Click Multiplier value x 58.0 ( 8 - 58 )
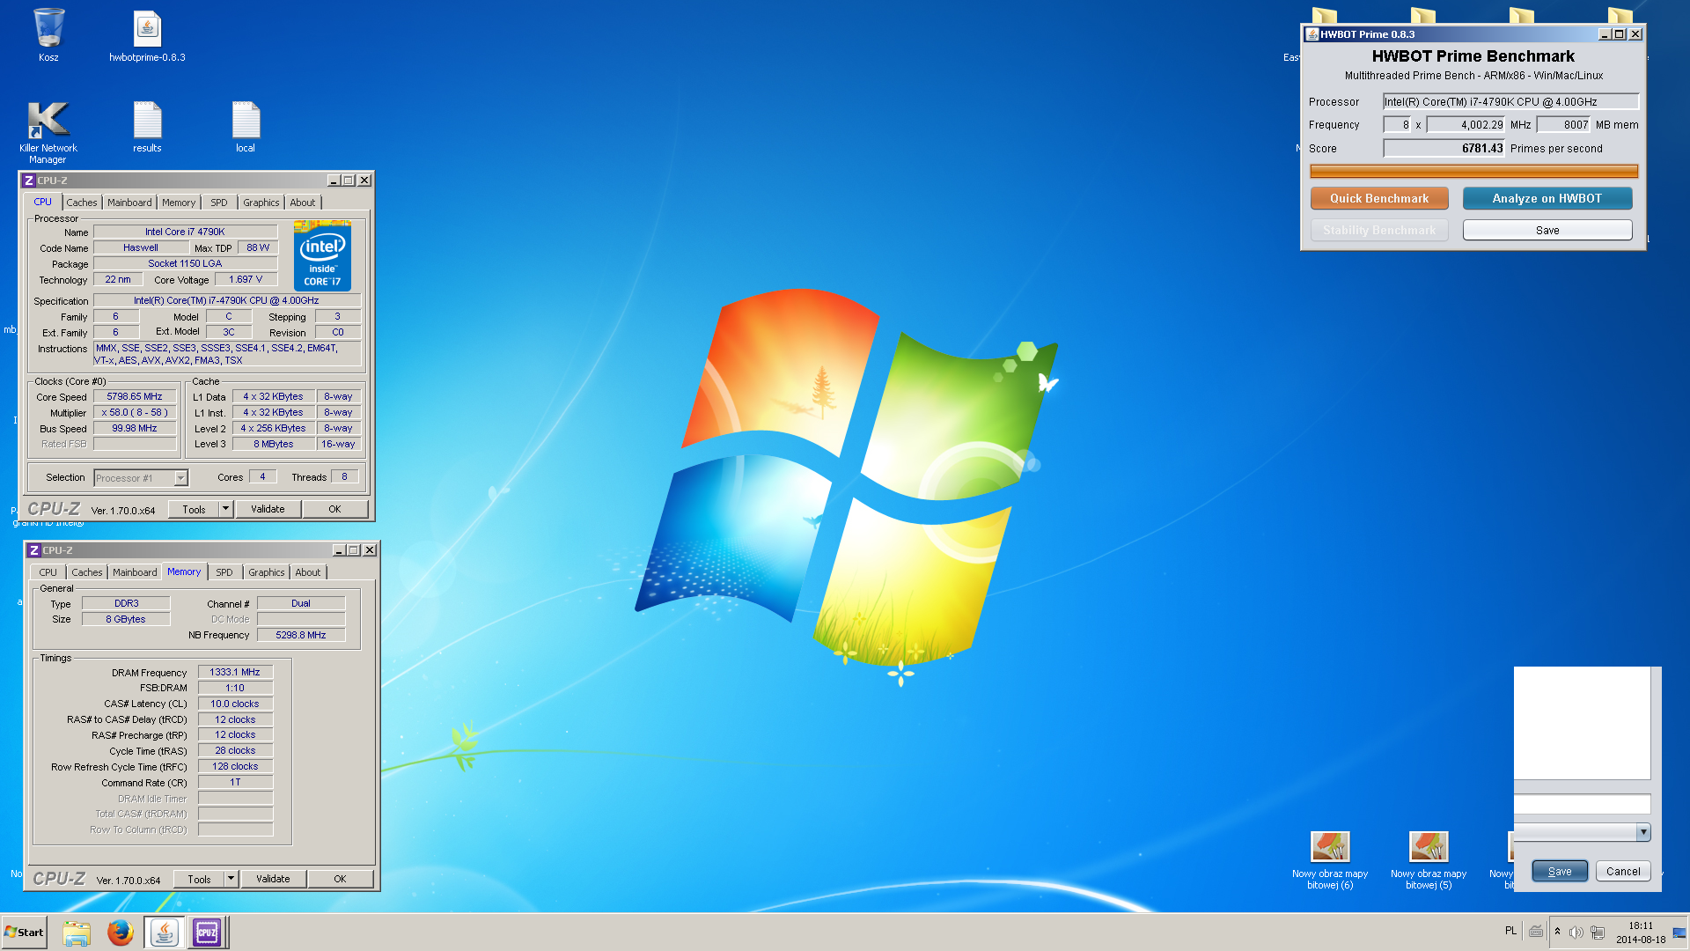This screenshot has width=1690, height=951. (135, 413)
